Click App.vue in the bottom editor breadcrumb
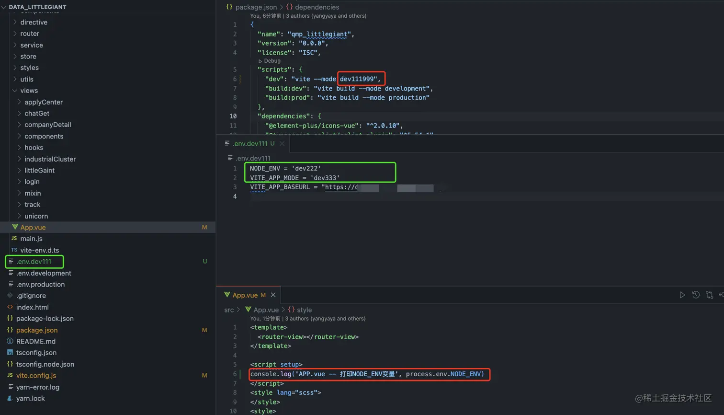 (266, 310)
